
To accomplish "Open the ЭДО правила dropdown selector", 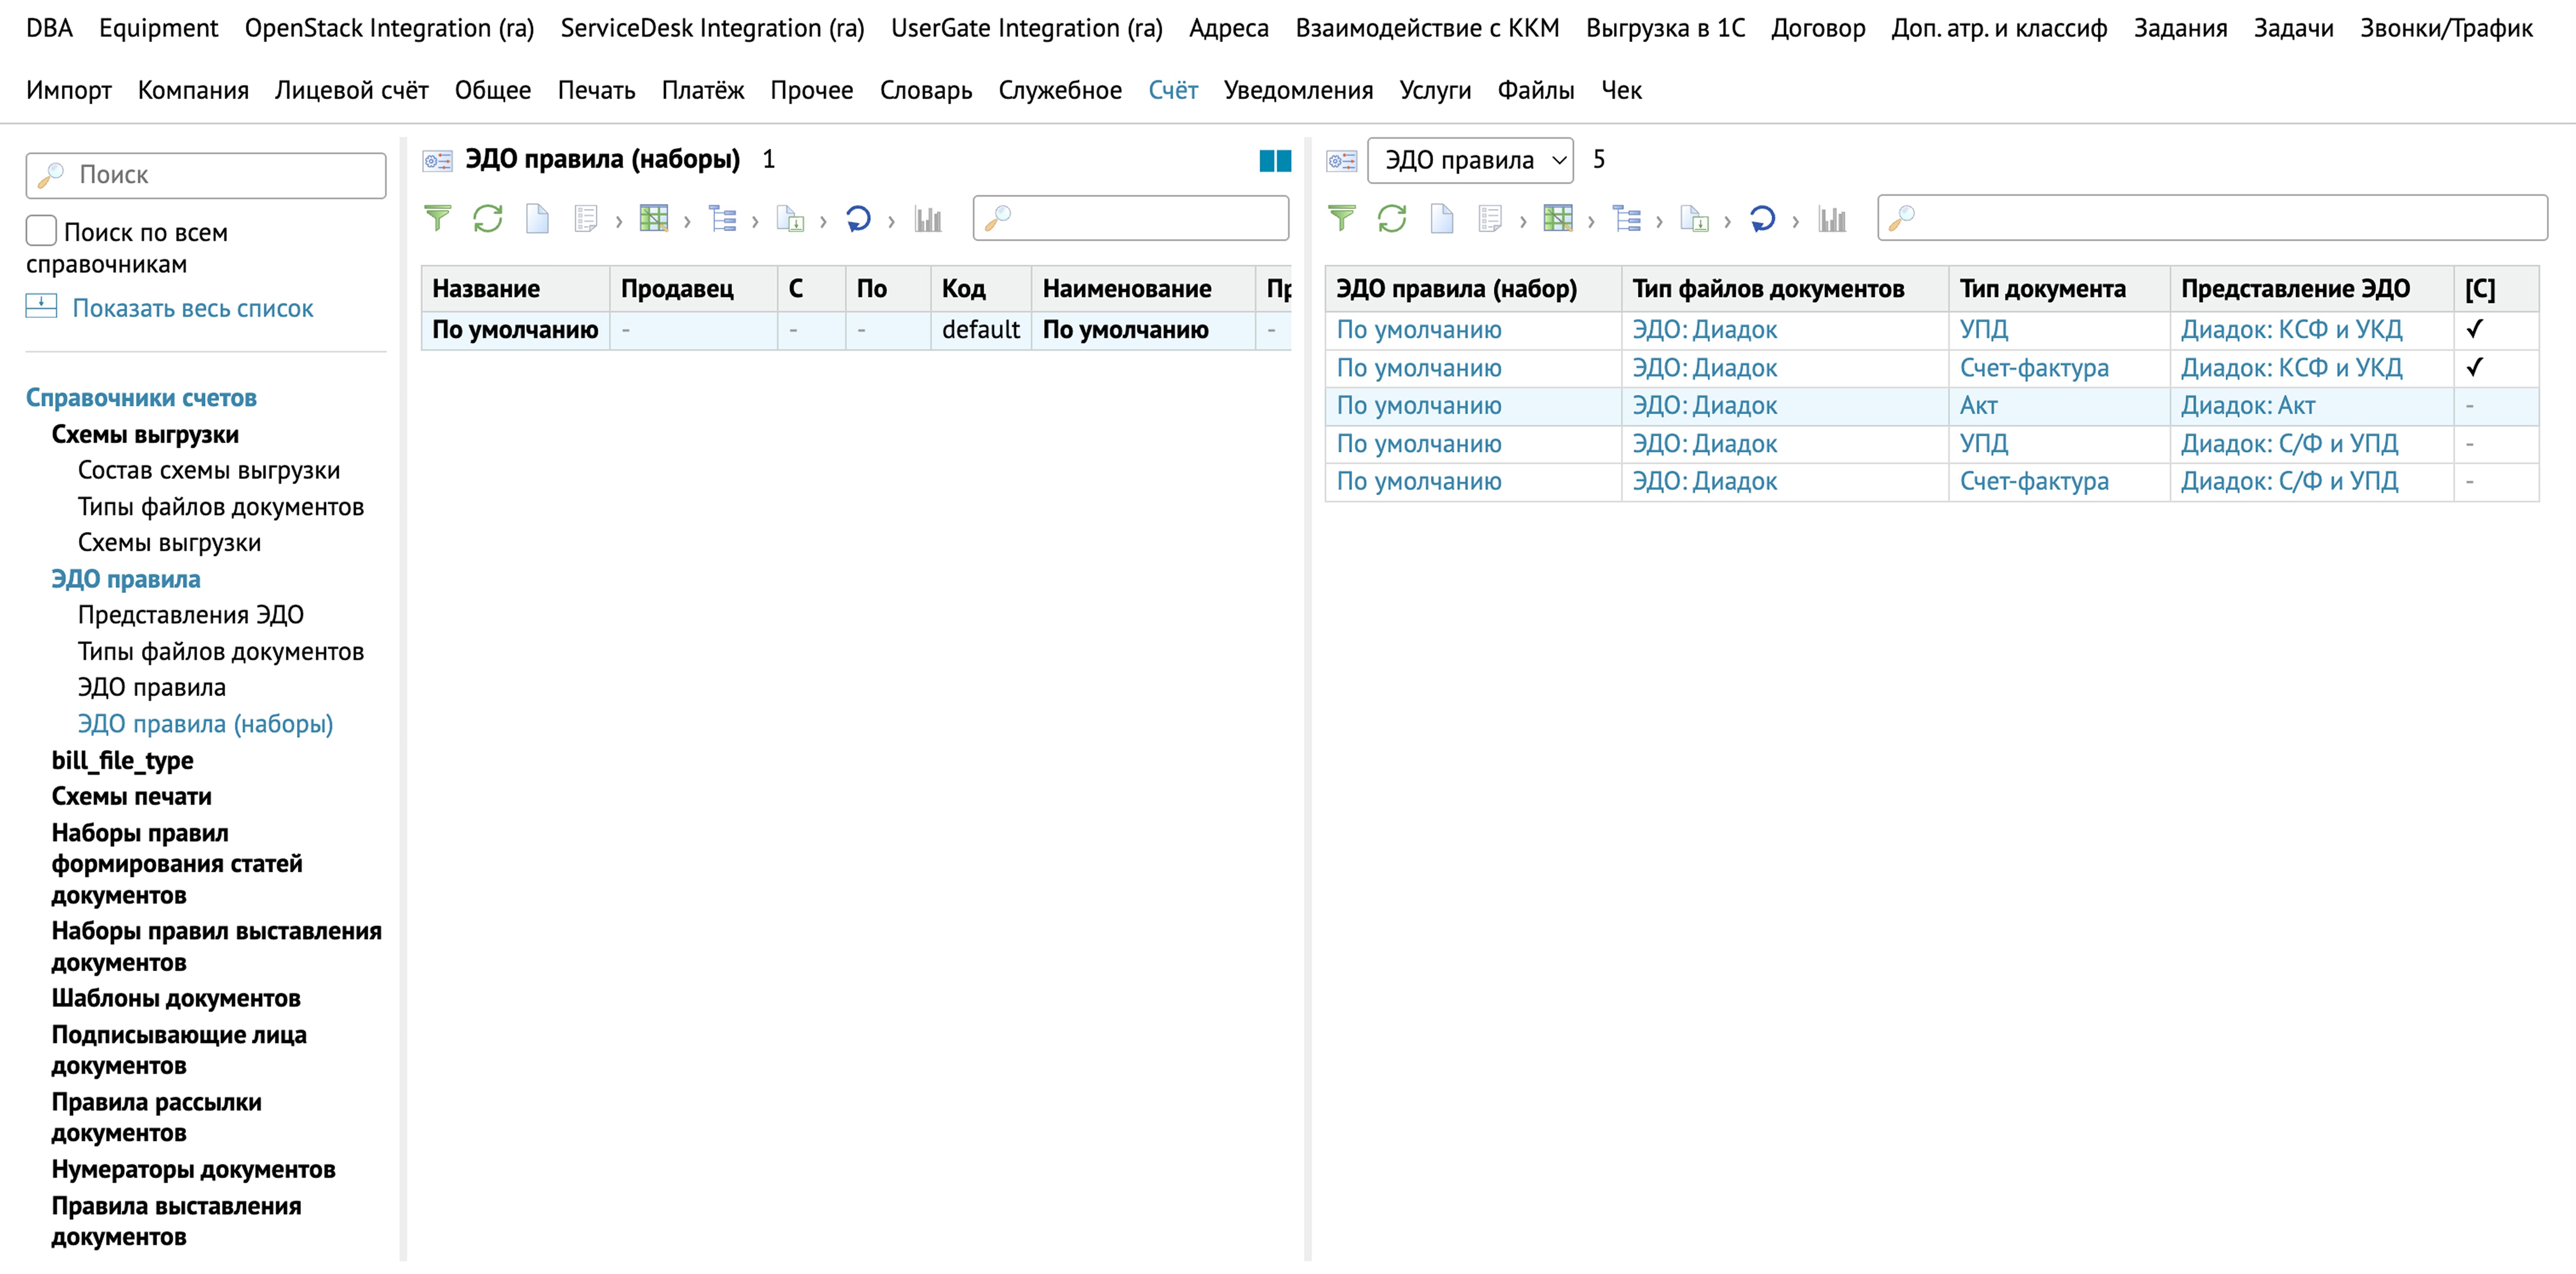I will (x=1470, y=160).
